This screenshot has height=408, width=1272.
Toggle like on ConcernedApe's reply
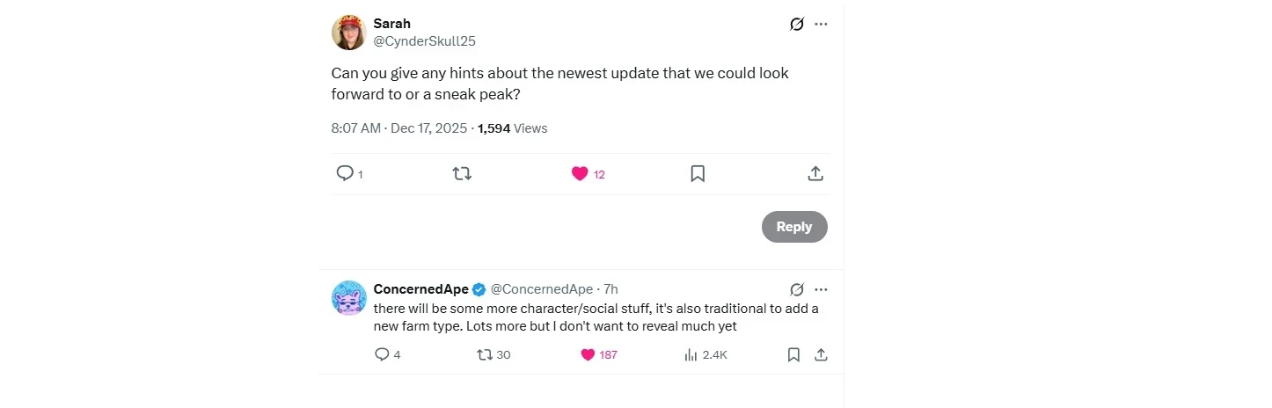[x=588, y=354]
